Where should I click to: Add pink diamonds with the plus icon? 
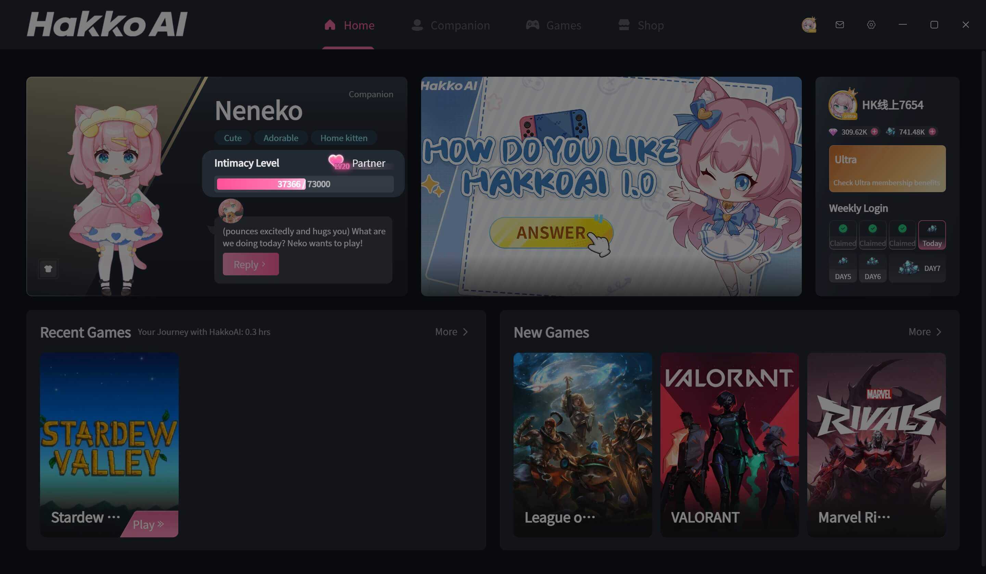point(874,132)
